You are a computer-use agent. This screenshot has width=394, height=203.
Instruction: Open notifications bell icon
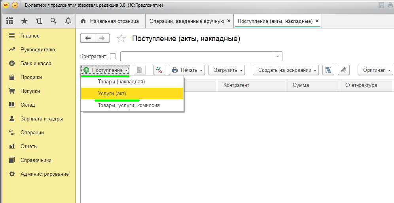(x=68, y=21)
